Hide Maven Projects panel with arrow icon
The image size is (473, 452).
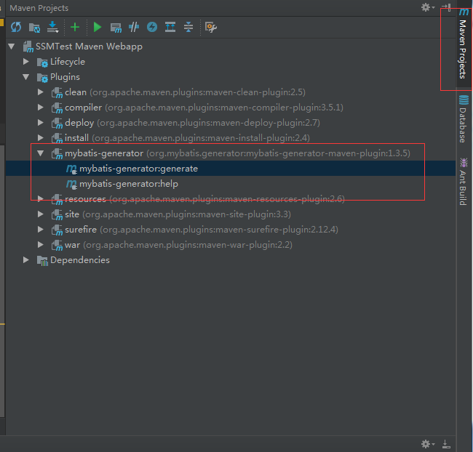447,7
